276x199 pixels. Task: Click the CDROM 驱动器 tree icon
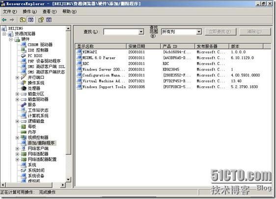click(x=24, y=45)
